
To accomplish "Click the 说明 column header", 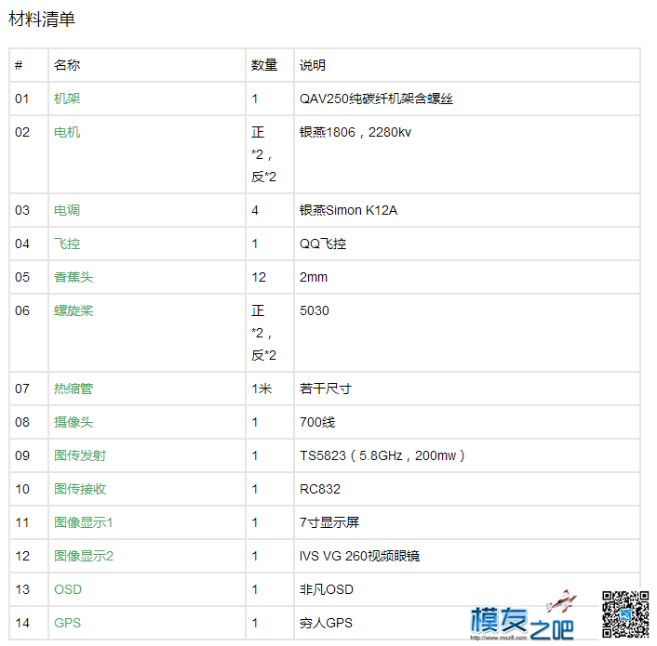I will point(313,65).
